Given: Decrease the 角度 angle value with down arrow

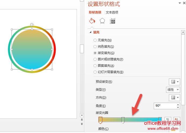Looking at the screenshot, I should [x=178, y=107].
